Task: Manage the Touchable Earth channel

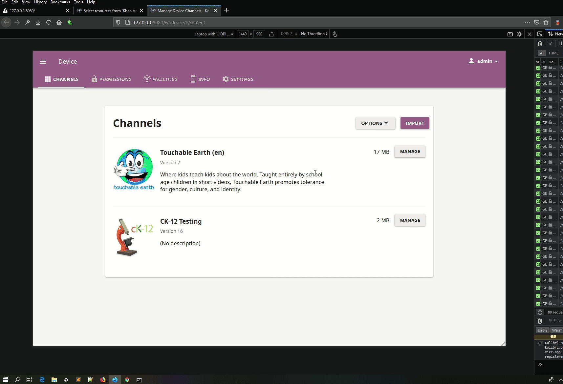Action: 410,152
